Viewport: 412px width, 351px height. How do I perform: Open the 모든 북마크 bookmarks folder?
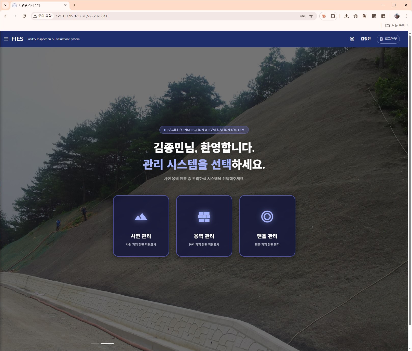point(397,25)
